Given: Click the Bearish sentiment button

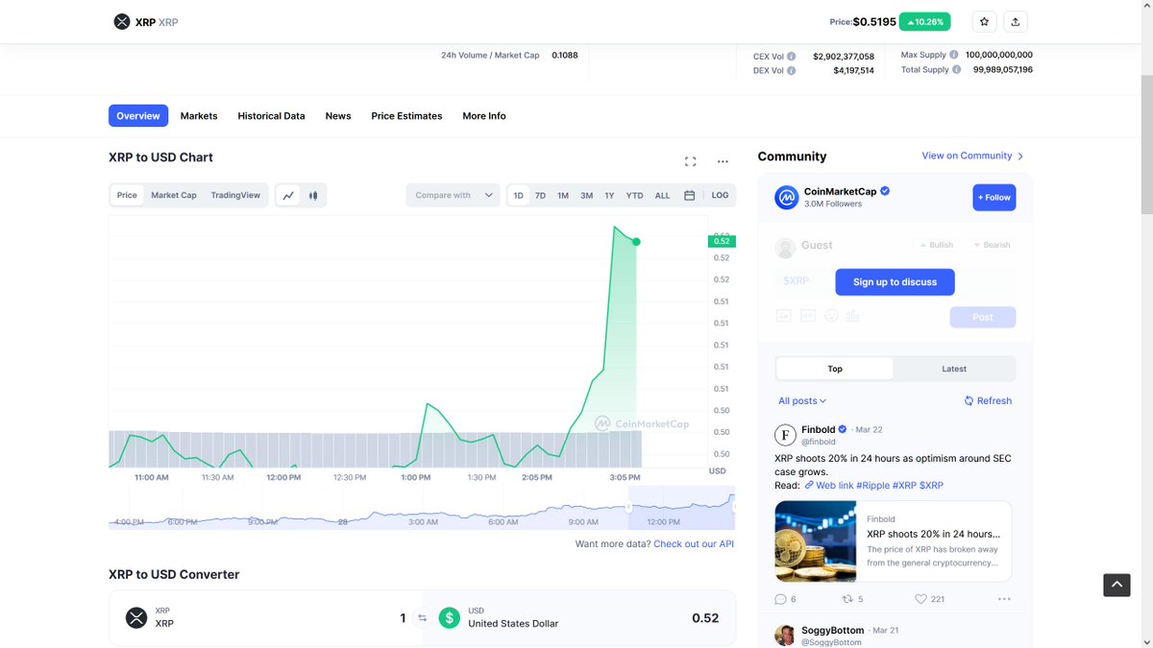Looking at the screenshot, I should (991, 245).
